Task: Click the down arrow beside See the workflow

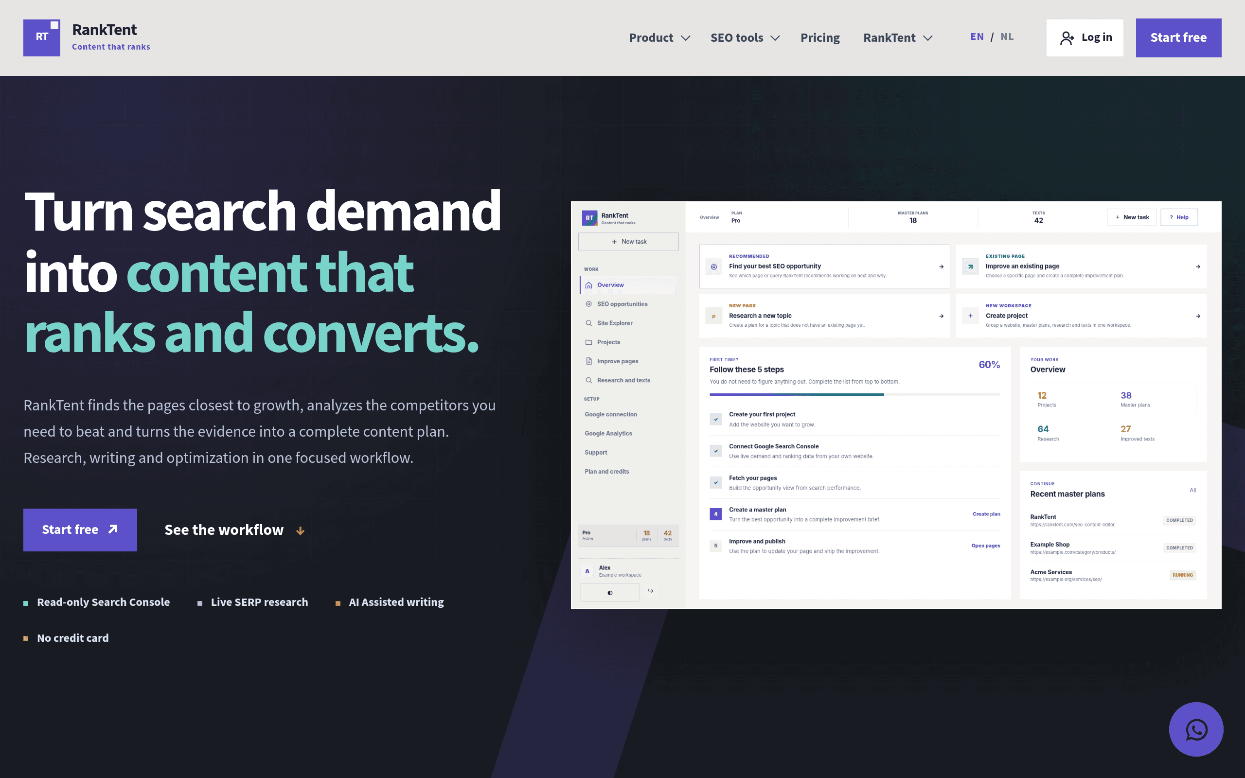Action: [x=301, y=530]
